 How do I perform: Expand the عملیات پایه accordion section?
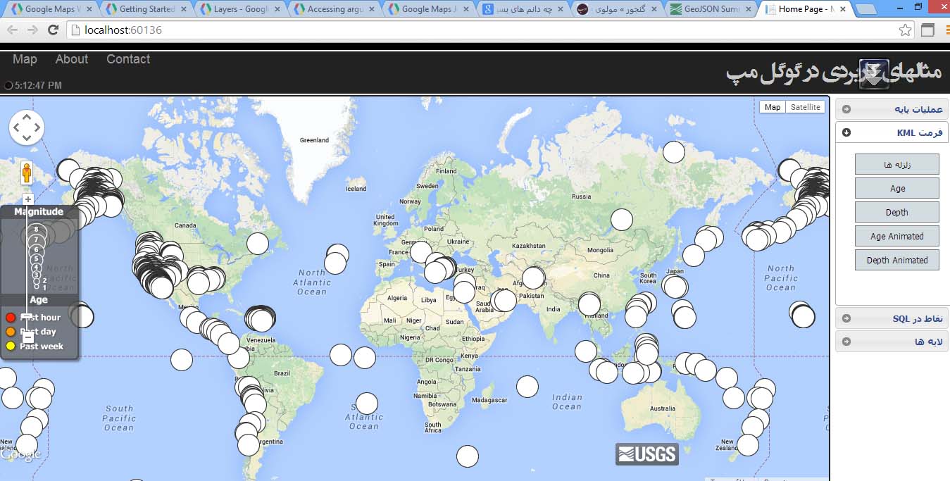(892, 109)
